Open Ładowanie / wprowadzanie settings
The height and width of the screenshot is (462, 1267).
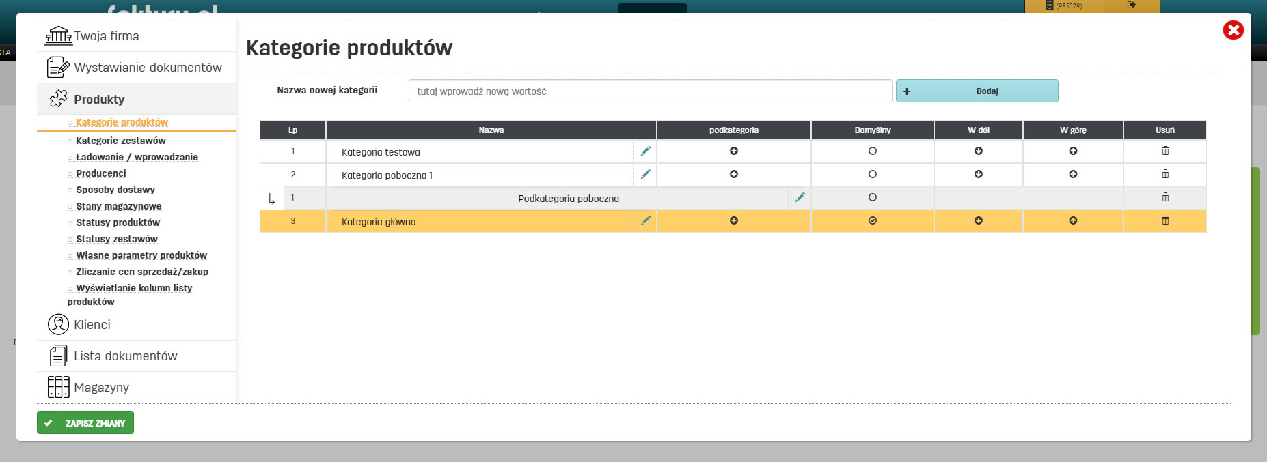click(x=137, y=157)
